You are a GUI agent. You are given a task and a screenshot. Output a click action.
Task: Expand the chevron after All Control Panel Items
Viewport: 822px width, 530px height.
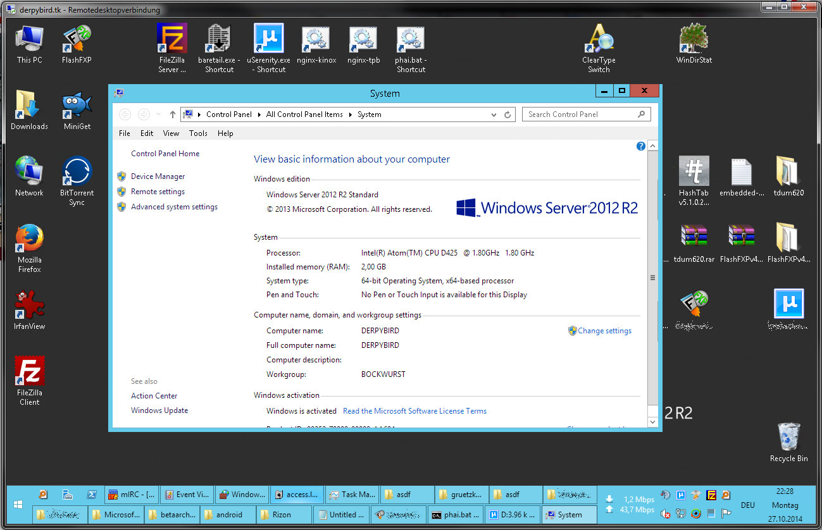pos(350,114)
